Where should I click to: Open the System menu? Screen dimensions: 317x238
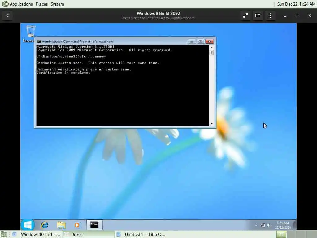[x=57, y=4]
